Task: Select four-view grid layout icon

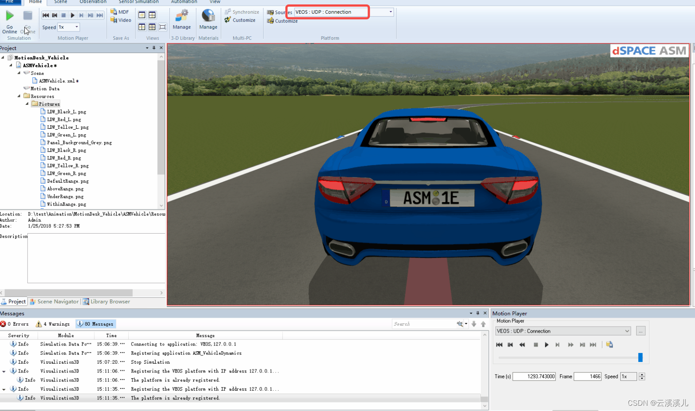Action: pos(152,27)
